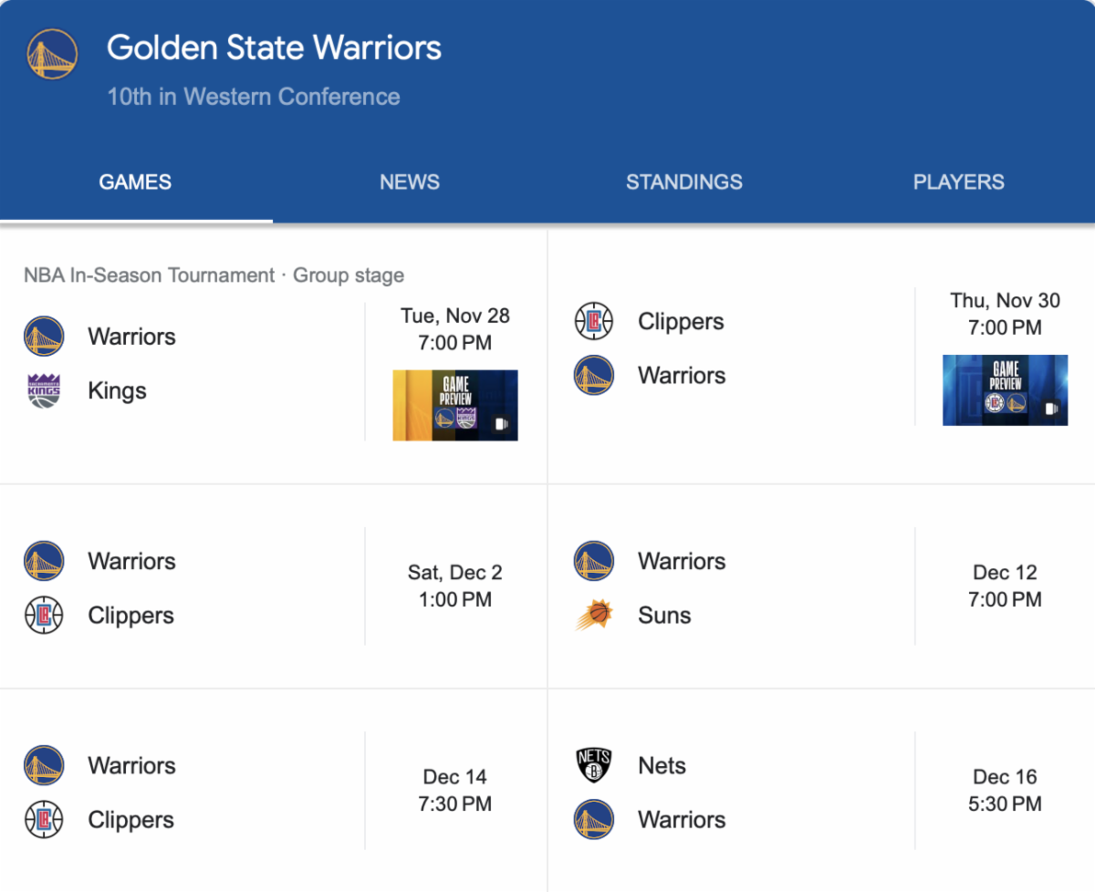Click Clippers logo in Dec 2 game
This screenshot has height=892, width=1095.
click(x=44, y=616)
